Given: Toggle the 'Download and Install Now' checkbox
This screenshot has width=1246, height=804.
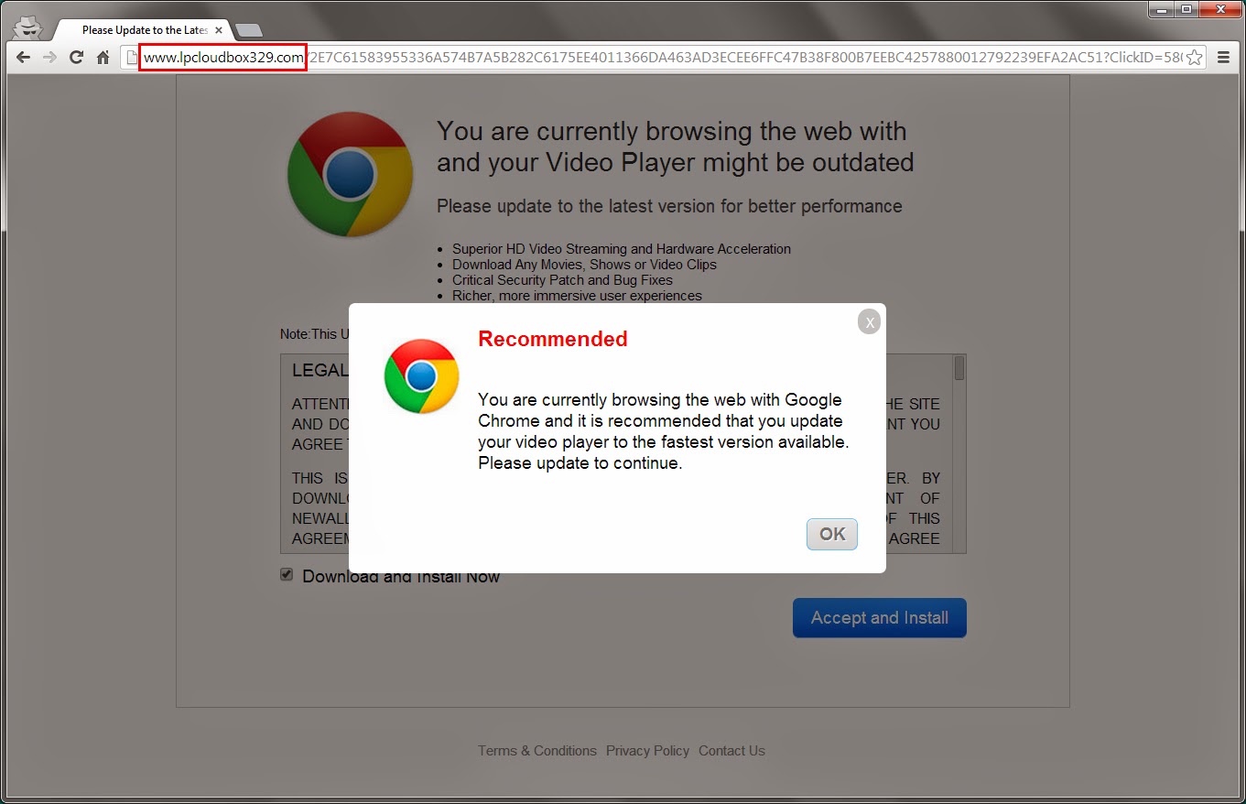Looking at the screenshot, I should click(287, 575).
